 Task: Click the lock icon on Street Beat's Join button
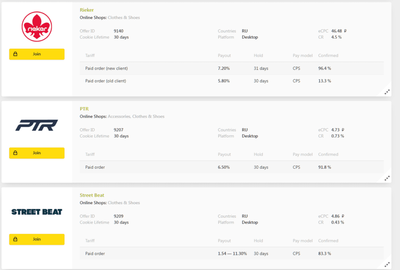pyautogui.click(x=16, y=239)
